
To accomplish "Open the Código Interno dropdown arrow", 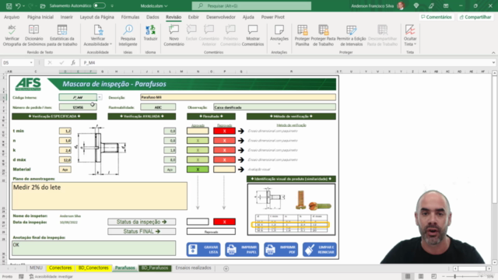I will point(100,97).
